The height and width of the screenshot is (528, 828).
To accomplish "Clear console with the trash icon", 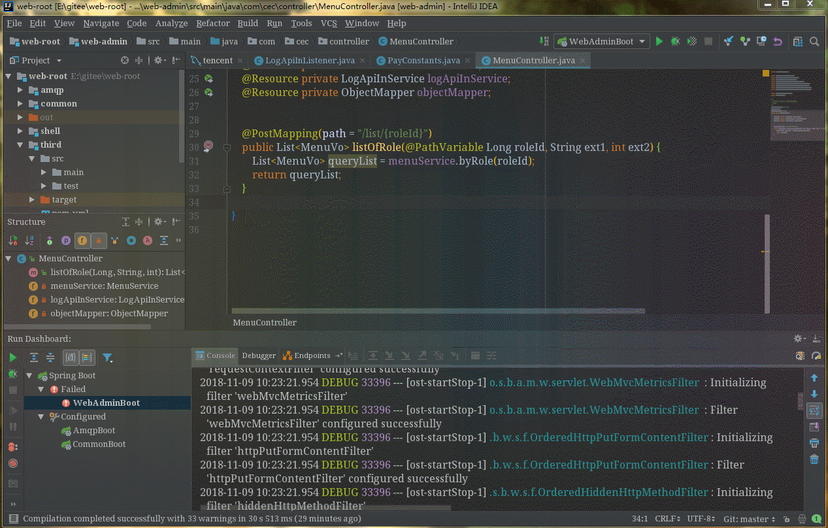I will pos(814,459).
